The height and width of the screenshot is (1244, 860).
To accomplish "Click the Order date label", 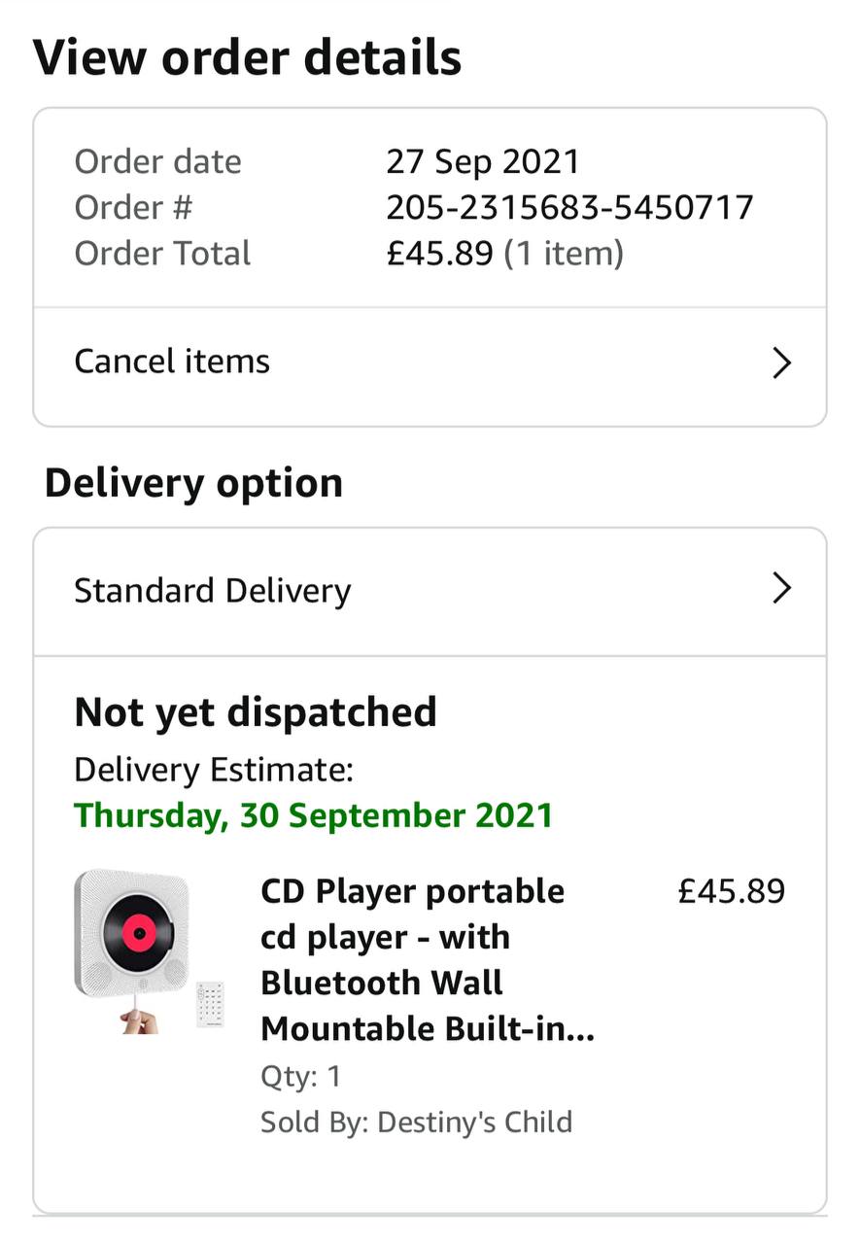I will click(x=157, y=161).
